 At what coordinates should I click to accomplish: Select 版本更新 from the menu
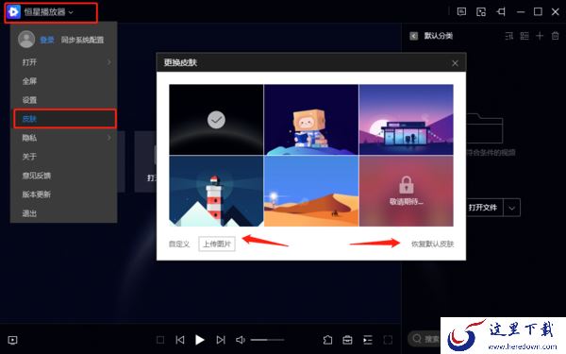pos(63,194)
